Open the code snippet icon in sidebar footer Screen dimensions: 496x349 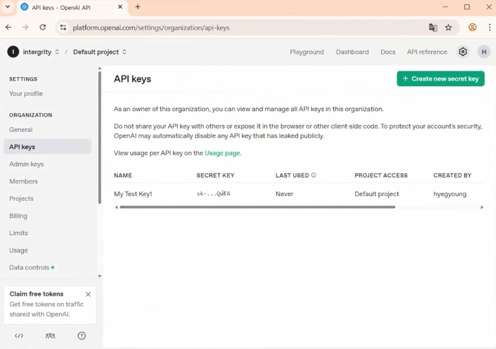pyautogui.click(x=19, y=336)
